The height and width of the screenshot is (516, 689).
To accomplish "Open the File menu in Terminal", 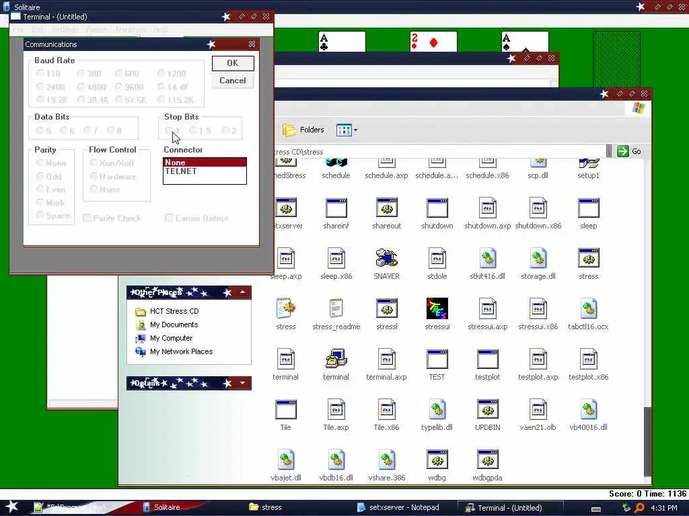I will (x=18, y=30).
